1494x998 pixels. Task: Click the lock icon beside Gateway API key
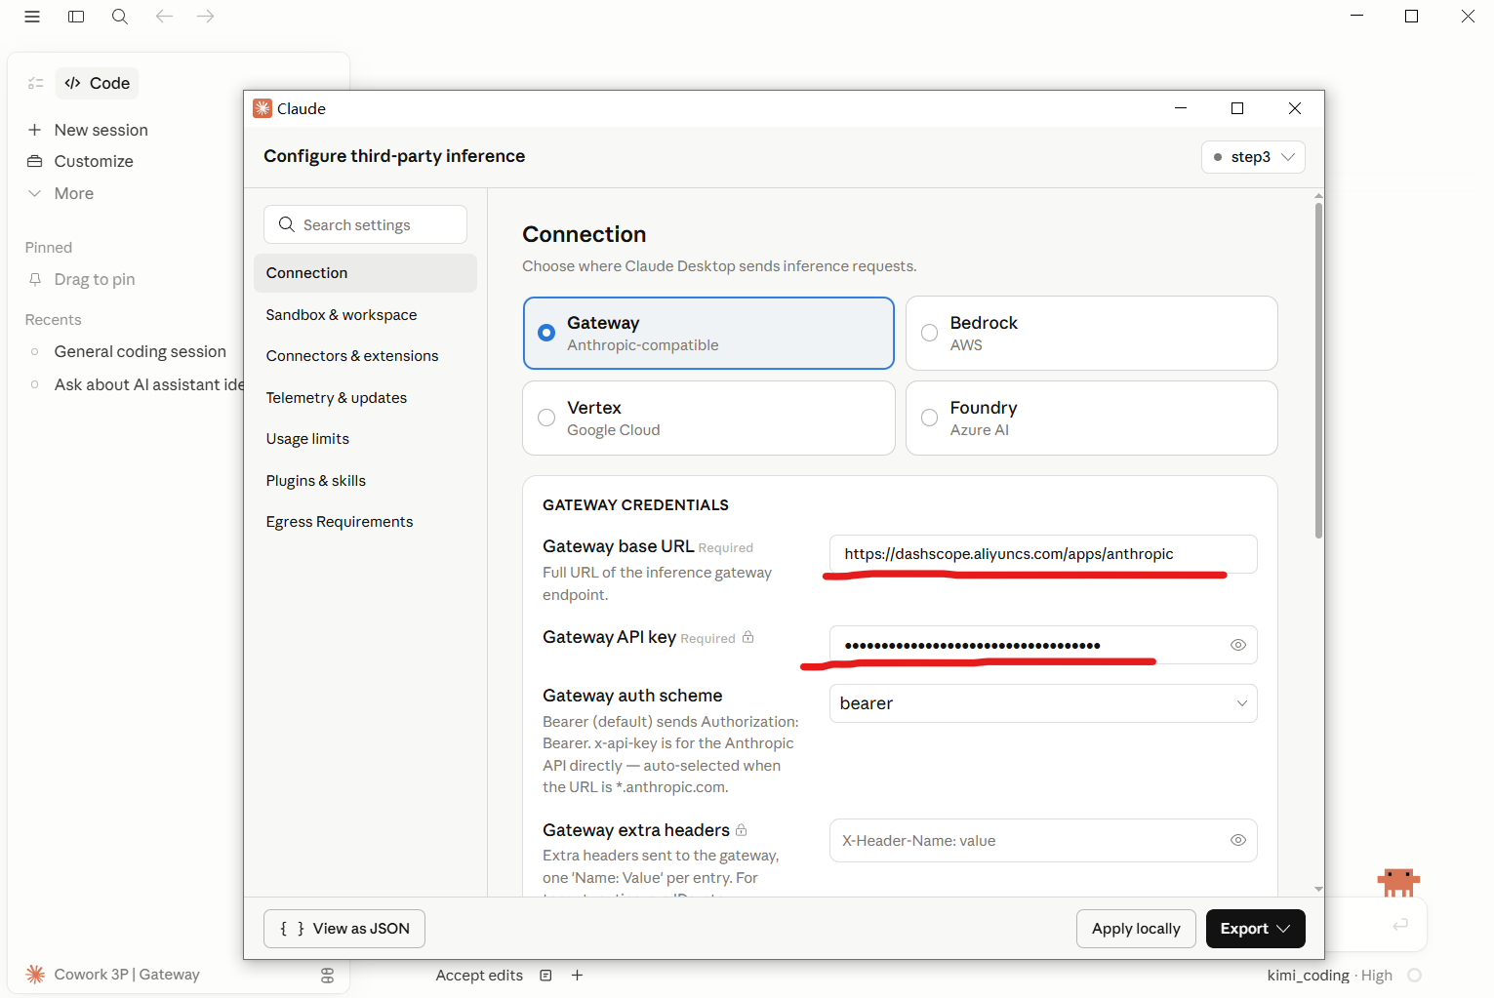(x=748, y=637)
